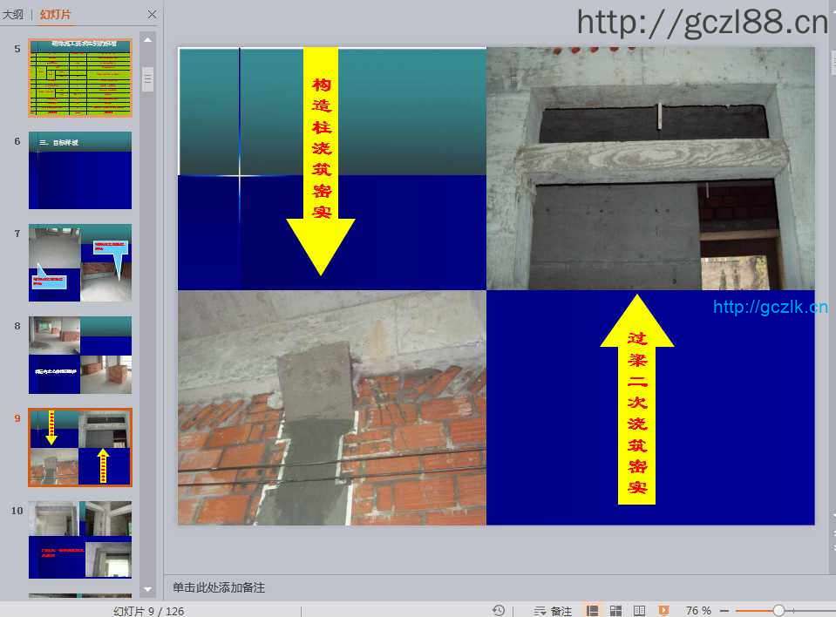Click the 76 % zoom level
This screenshot has width=836, height=617.
point(698,611)
